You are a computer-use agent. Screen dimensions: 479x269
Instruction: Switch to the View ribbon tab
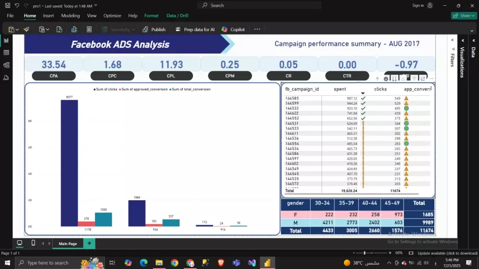[x=91, y=16]
